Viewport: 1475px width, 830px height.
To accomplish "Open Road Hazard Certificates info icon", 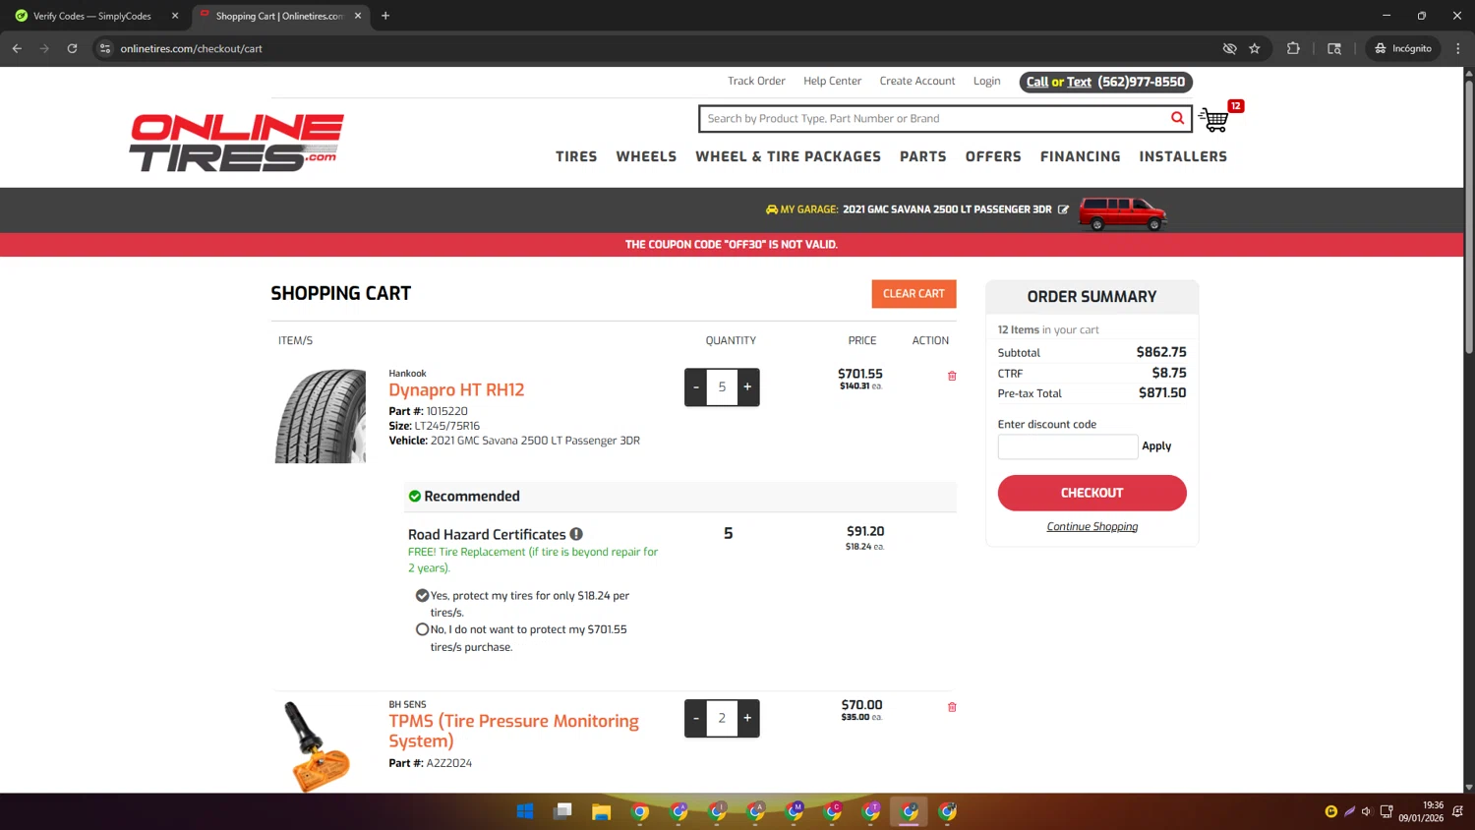I will click(x=576, y=534).
